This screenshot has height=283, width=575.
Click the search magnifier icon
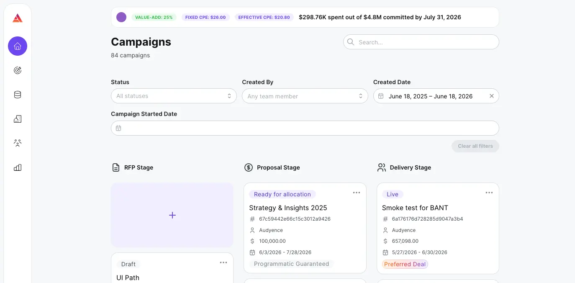click(351, 42)
